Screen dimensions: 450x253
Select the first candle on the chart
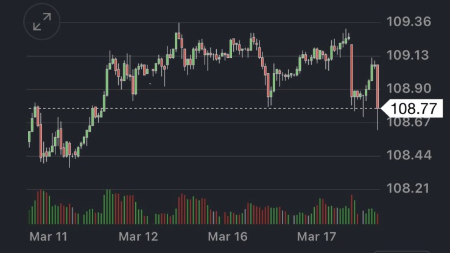29,138
